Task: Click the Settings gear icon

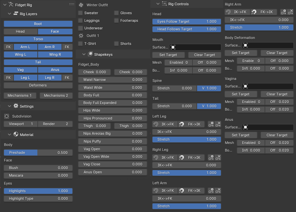Action: coord(16,106)
